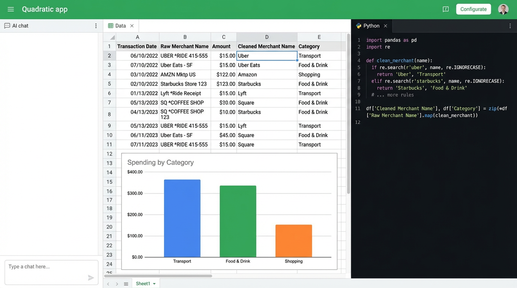Open the Python panel three-dot menu
Viewport: 517px width, 288px height.
click(x=510, y=26)
